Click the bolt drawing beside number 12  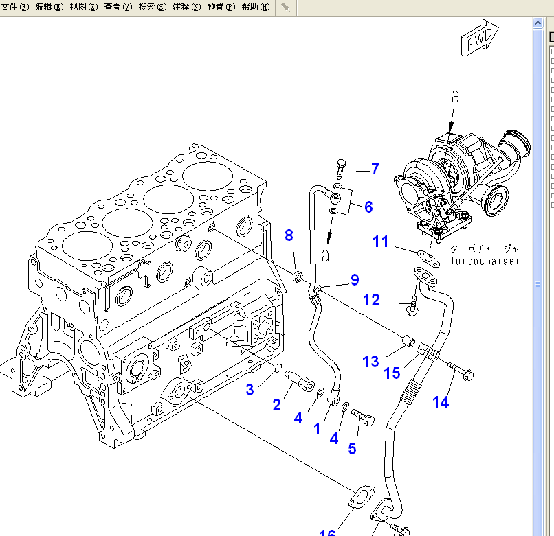click(413, 306)
